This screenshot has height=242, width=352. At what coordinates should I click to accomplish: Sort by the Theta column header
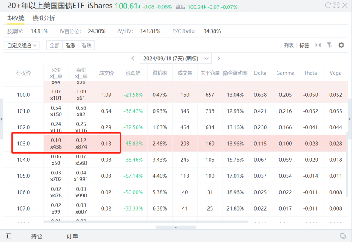(310, 73)
